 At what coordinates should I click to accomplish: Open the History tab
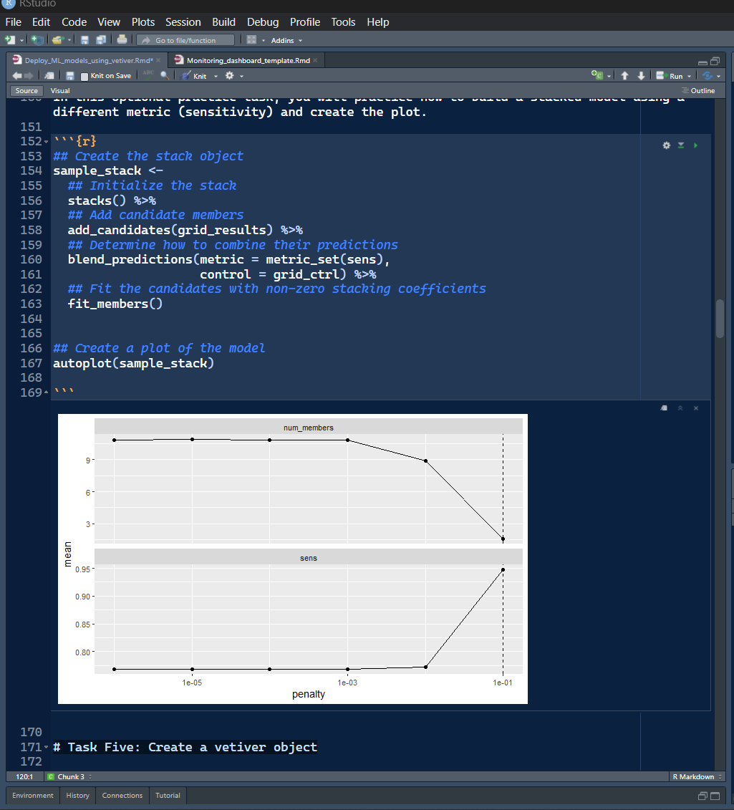pyautogui.click(x=77, y=795)
